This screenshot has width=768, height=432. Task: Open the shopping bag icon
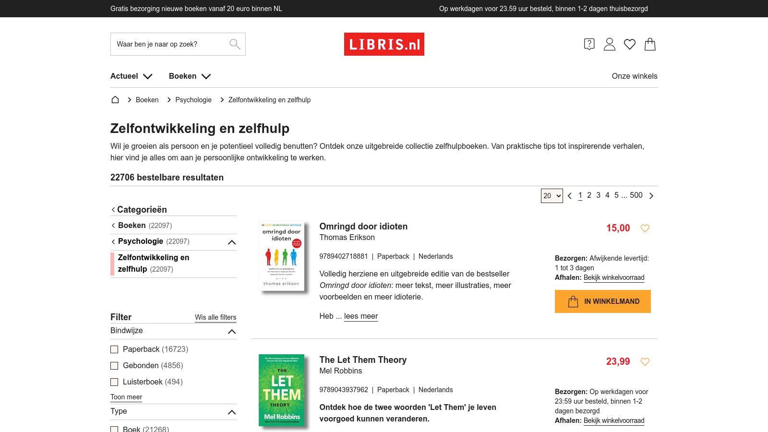point(650,44)
